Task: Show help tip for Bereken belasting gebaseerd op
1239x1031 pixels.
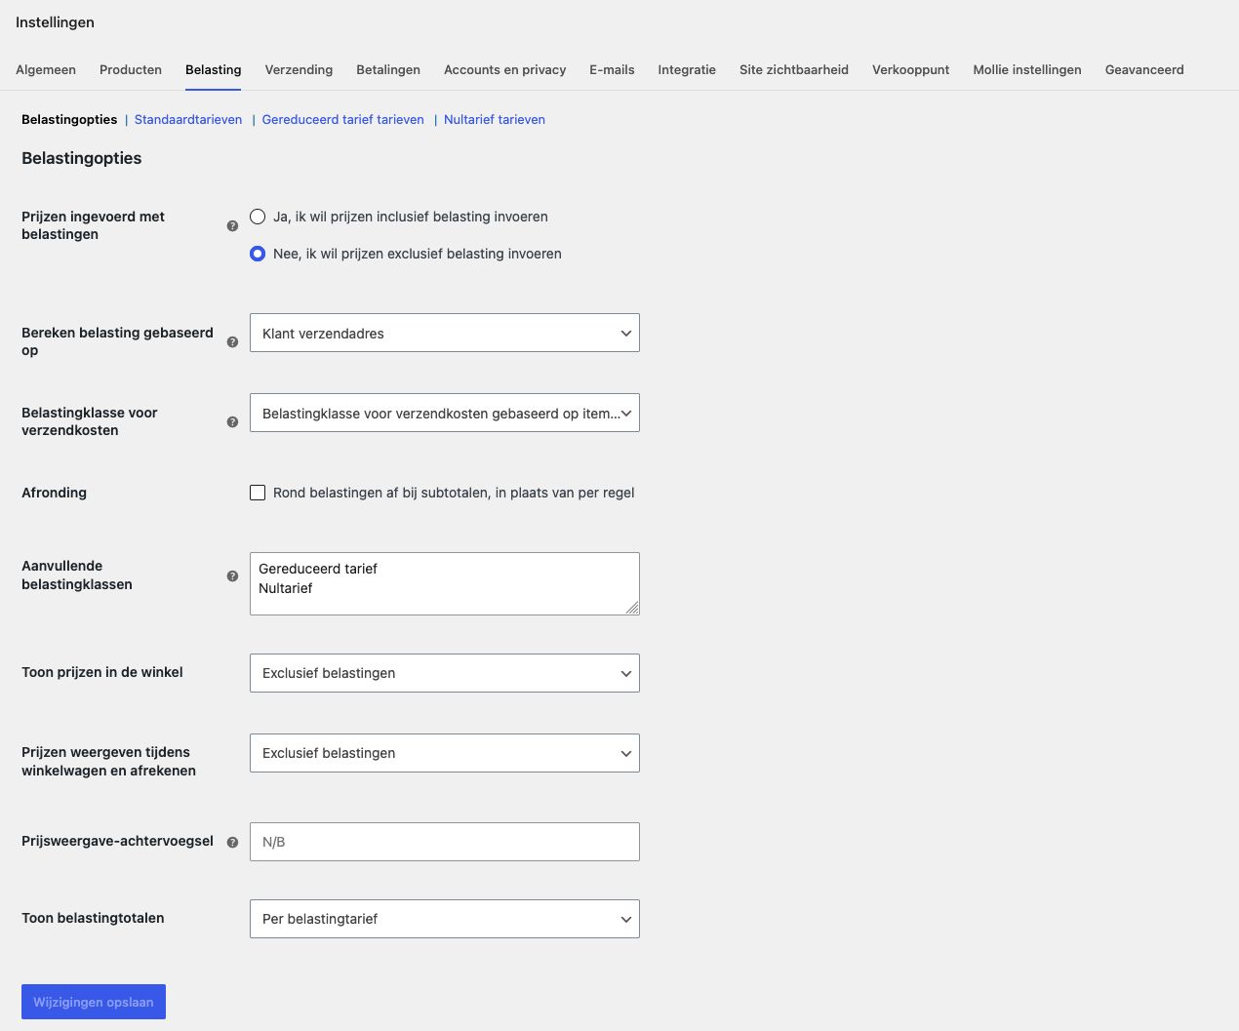Action: (232, 342)
